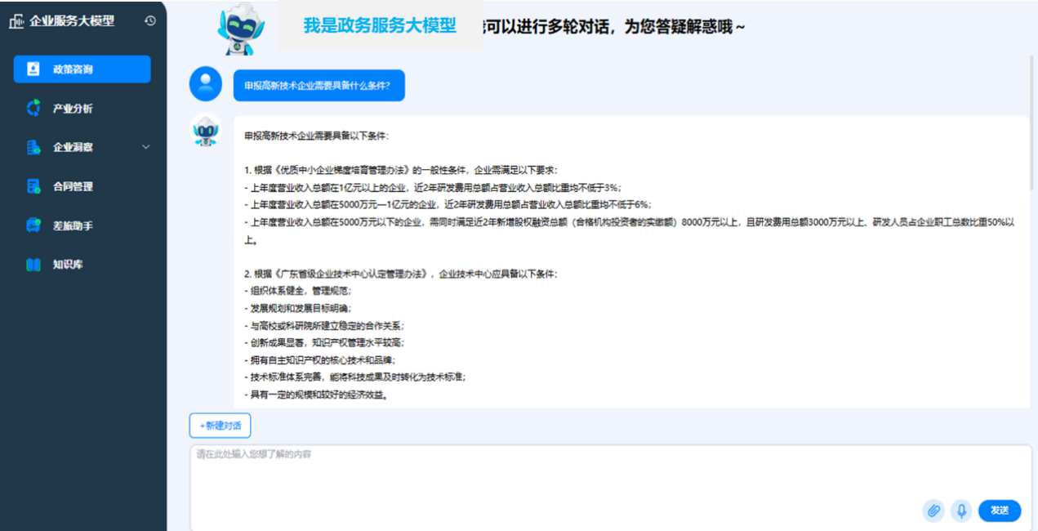Click the bot avatar beside the answer
This screenshot has height=531, width=1038.
pyautogui.click(x=205, y=131)
